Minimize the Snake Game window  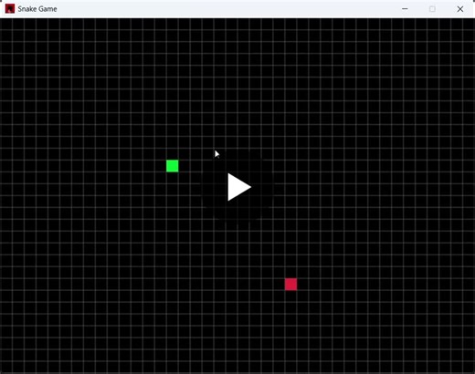[405, 9]
